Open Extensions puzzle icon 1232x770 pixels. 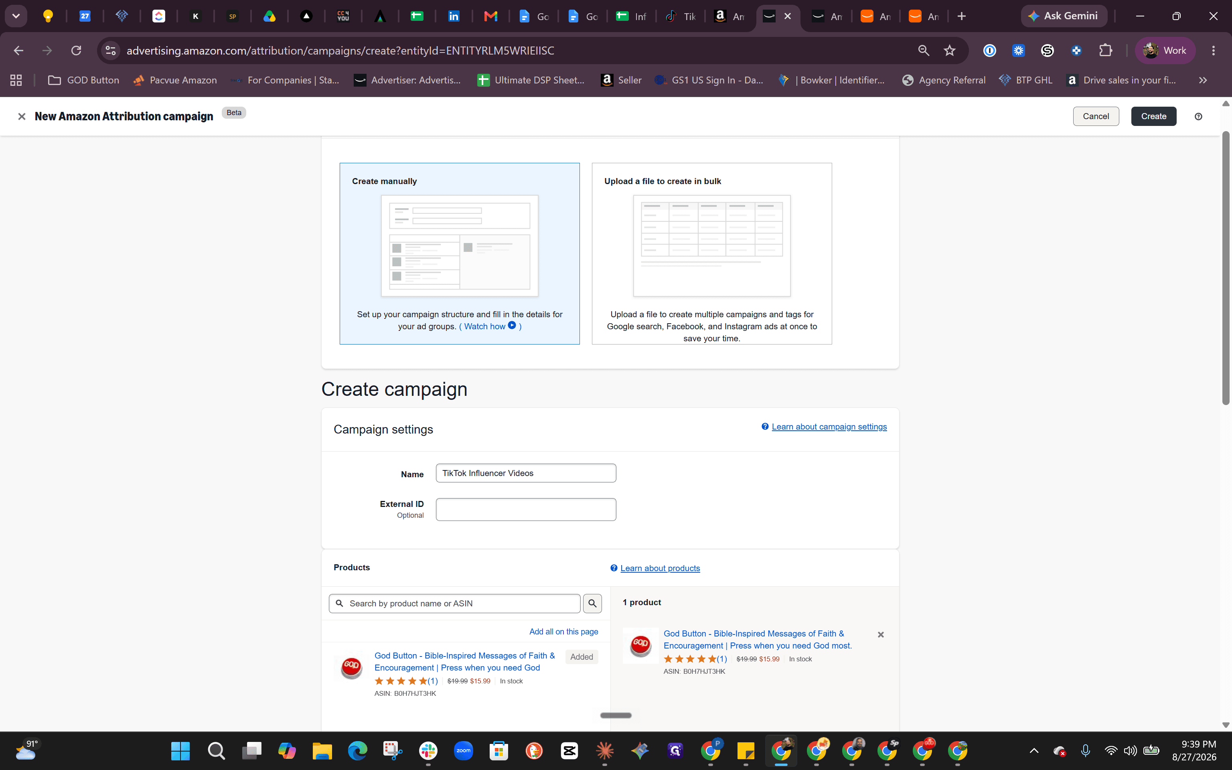click(x=1105, y=51)
